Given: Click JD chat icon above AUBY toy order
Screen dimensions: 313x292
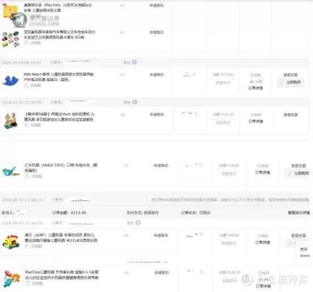Looking at the screenshot, I should [x=138, y=223].
